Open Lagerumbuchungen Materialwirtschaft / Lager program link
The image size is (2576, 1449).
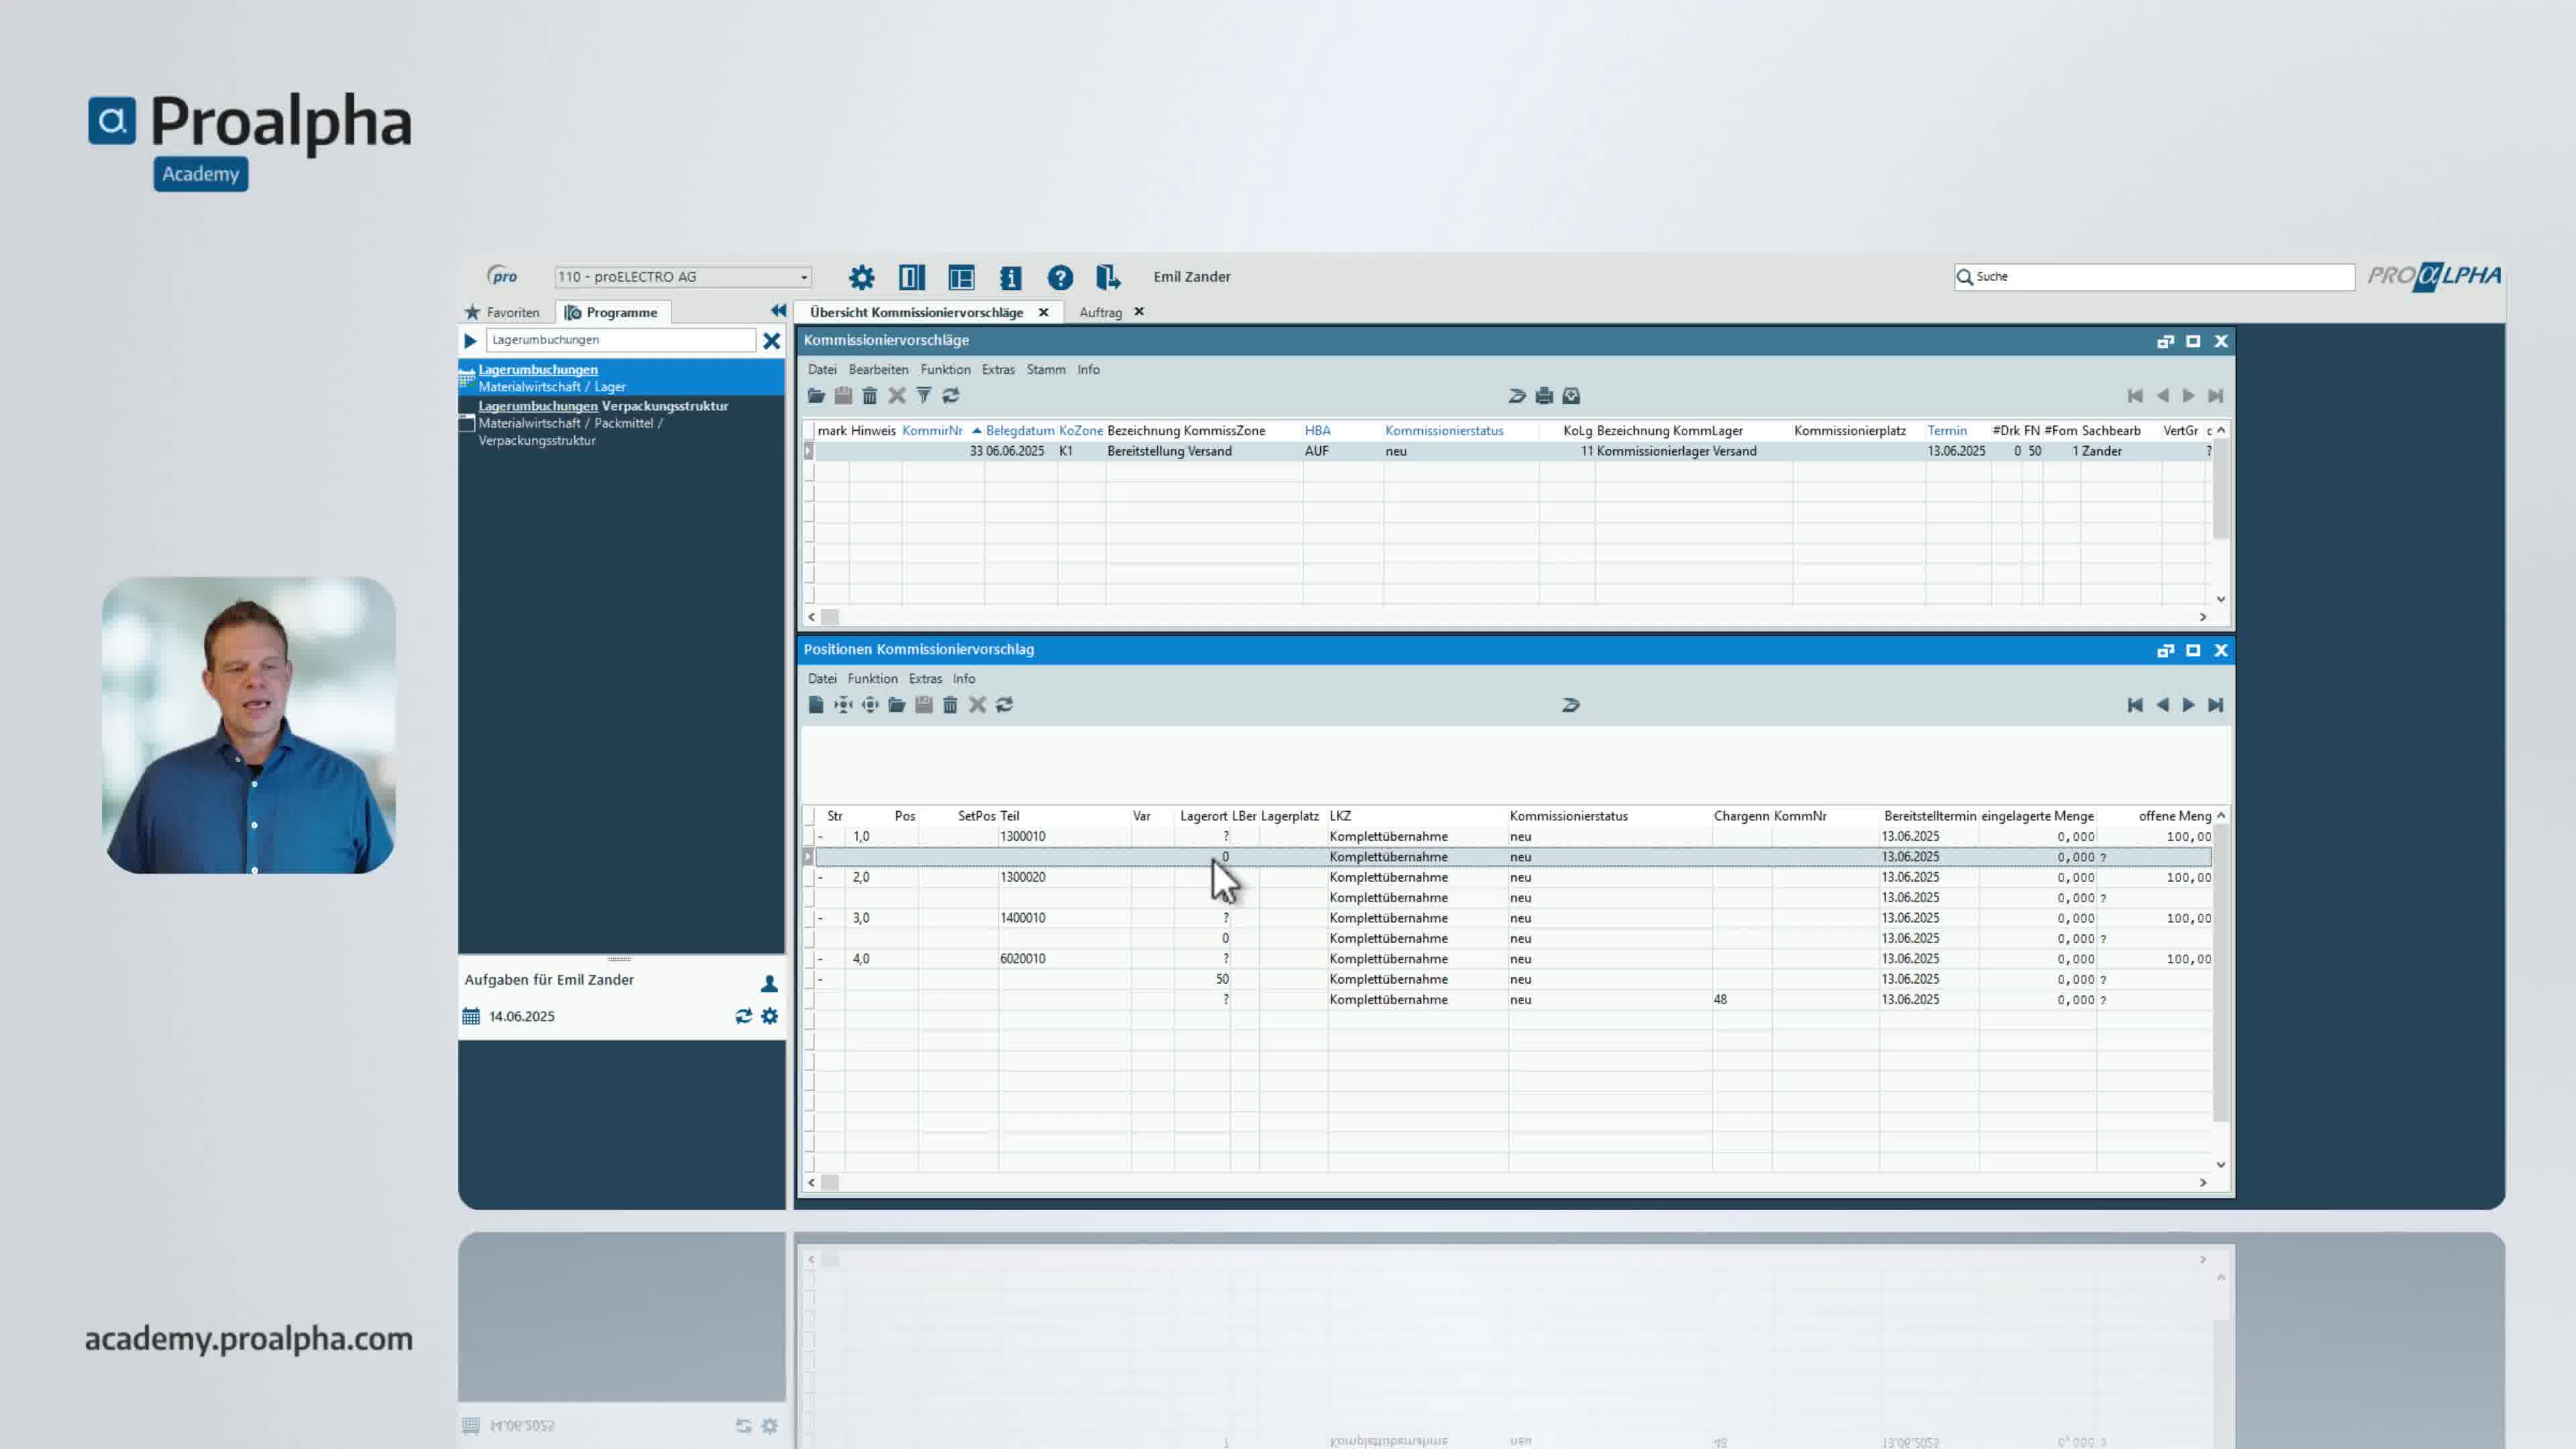point(538,369)
